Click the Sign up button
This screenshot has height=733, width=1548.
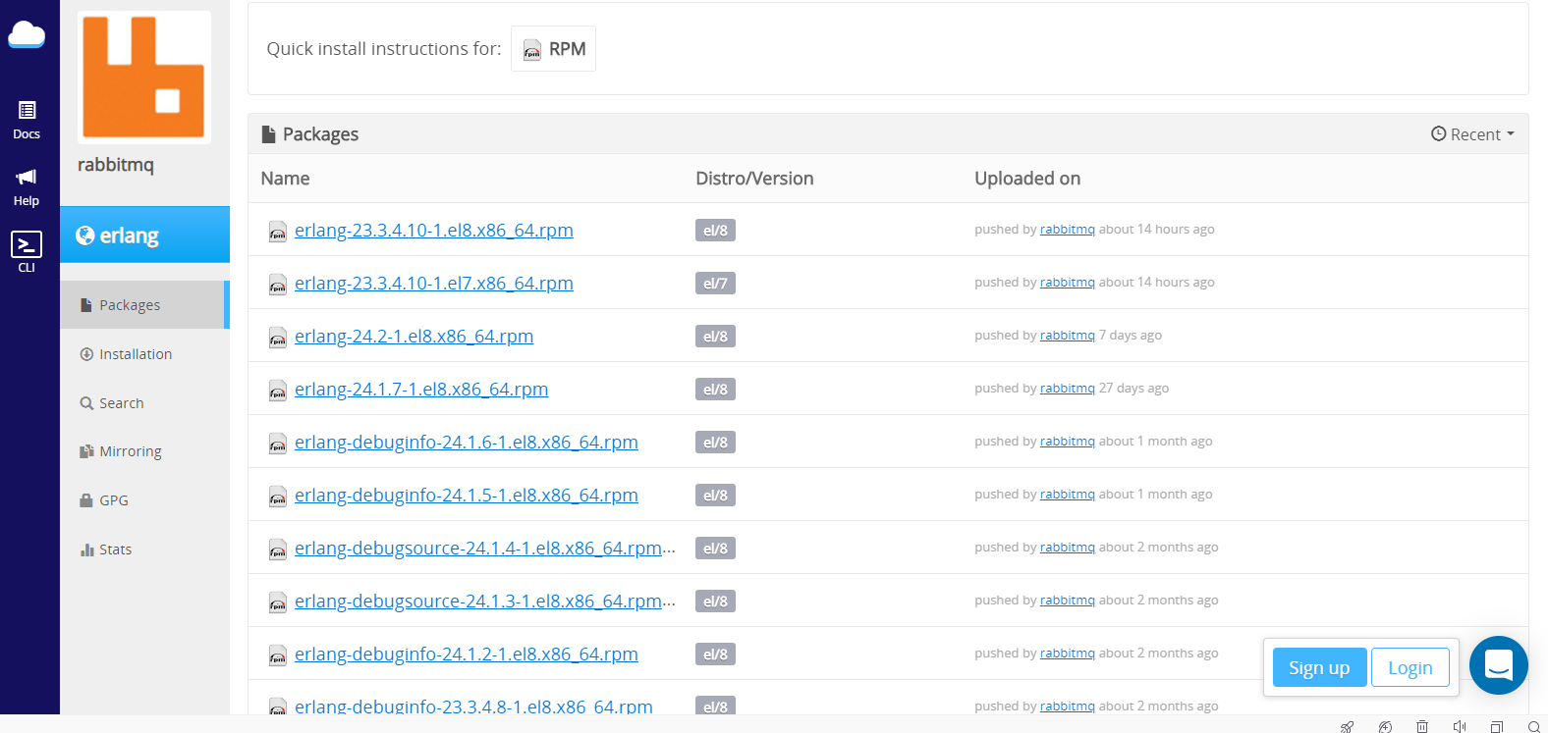click(x=1319, y=667)
